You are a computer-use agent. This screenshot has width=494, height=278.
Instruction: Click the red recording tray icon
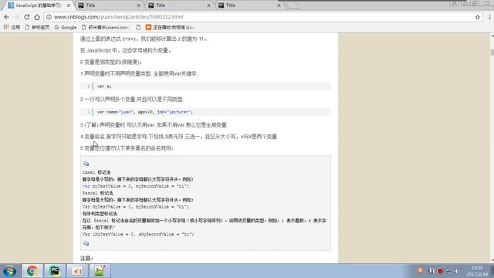point(440,271)
